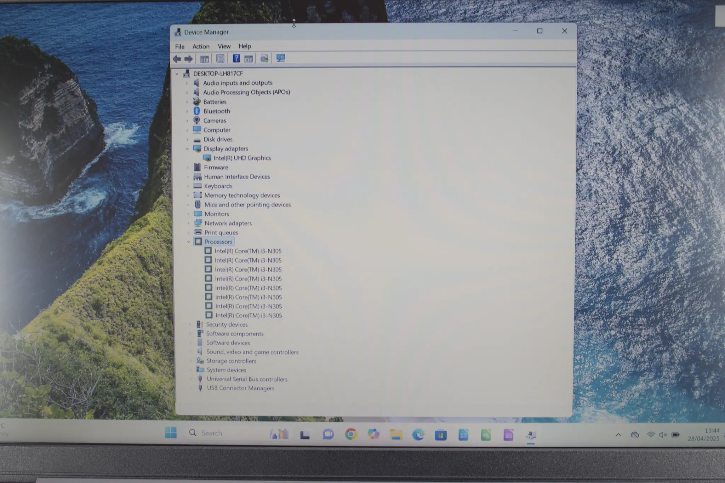This screenshot has height=483, width=725.
Task: Select Sound, video and game controllers
Action: pos(252,352)
